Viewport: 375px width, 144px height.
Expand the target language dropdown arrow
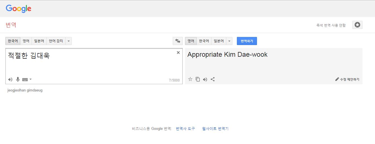229,41
